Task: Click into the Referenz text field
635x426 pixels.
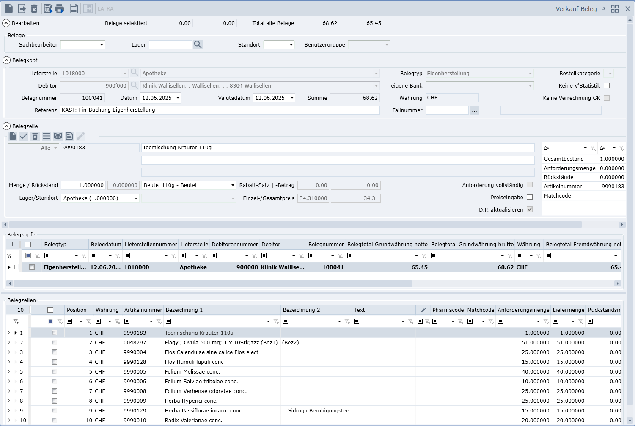Action: click(220, 110)
